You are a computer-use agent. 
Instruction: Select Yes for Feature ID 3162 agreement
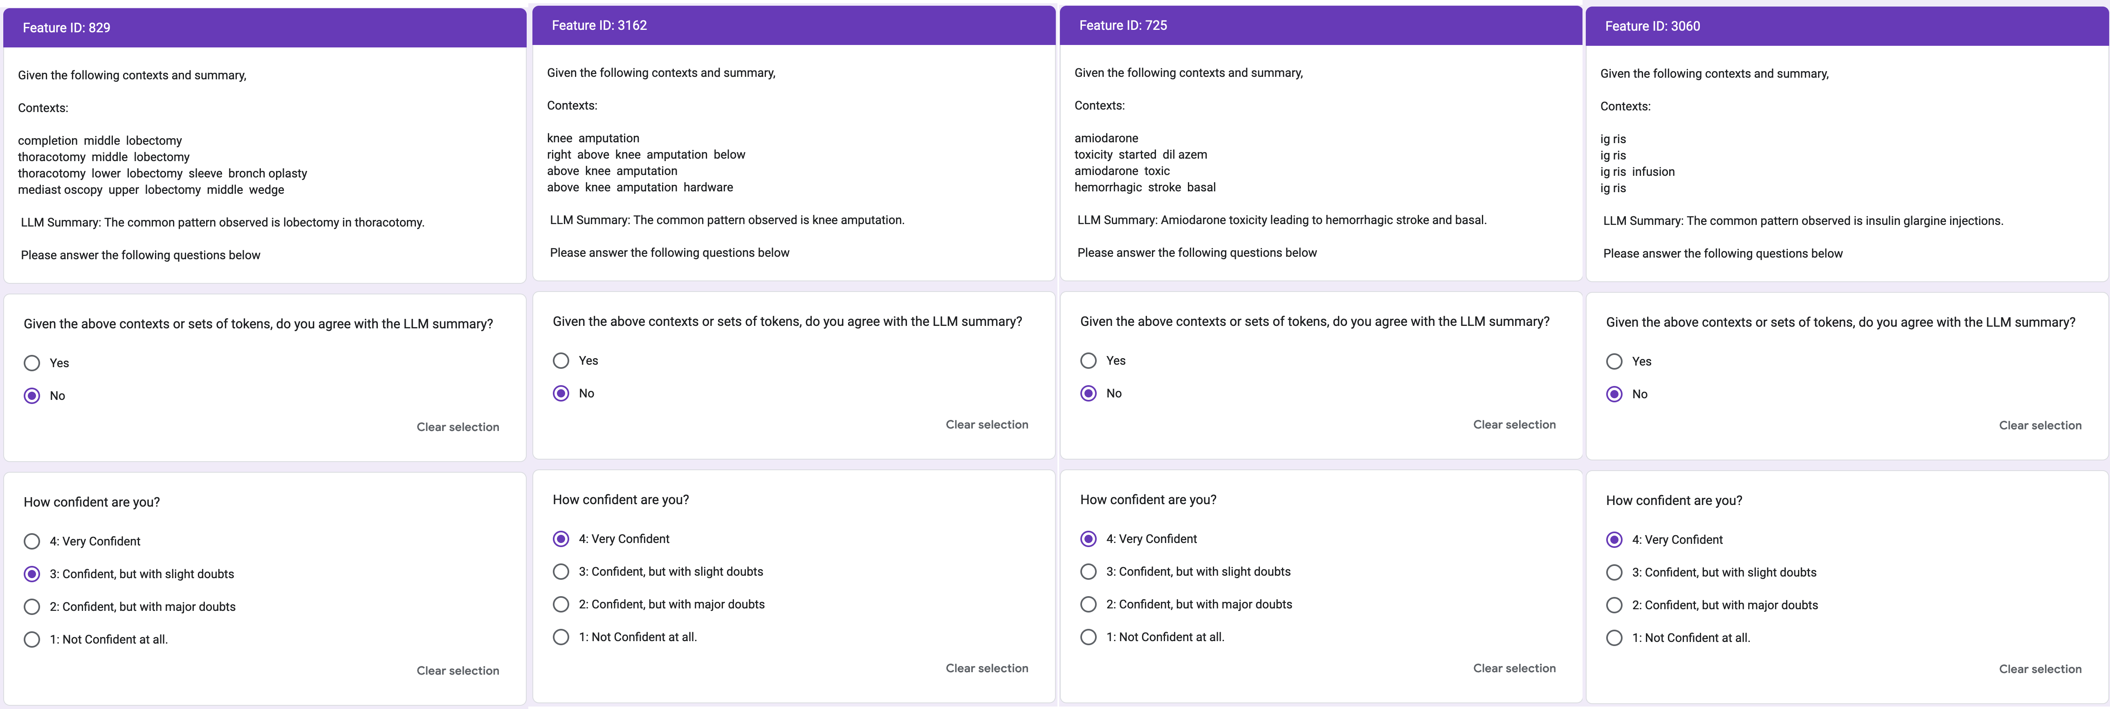coord(561,360)
